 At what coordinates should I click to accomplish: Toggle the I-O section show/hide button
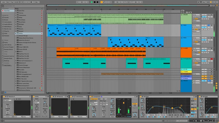(217, 83)
